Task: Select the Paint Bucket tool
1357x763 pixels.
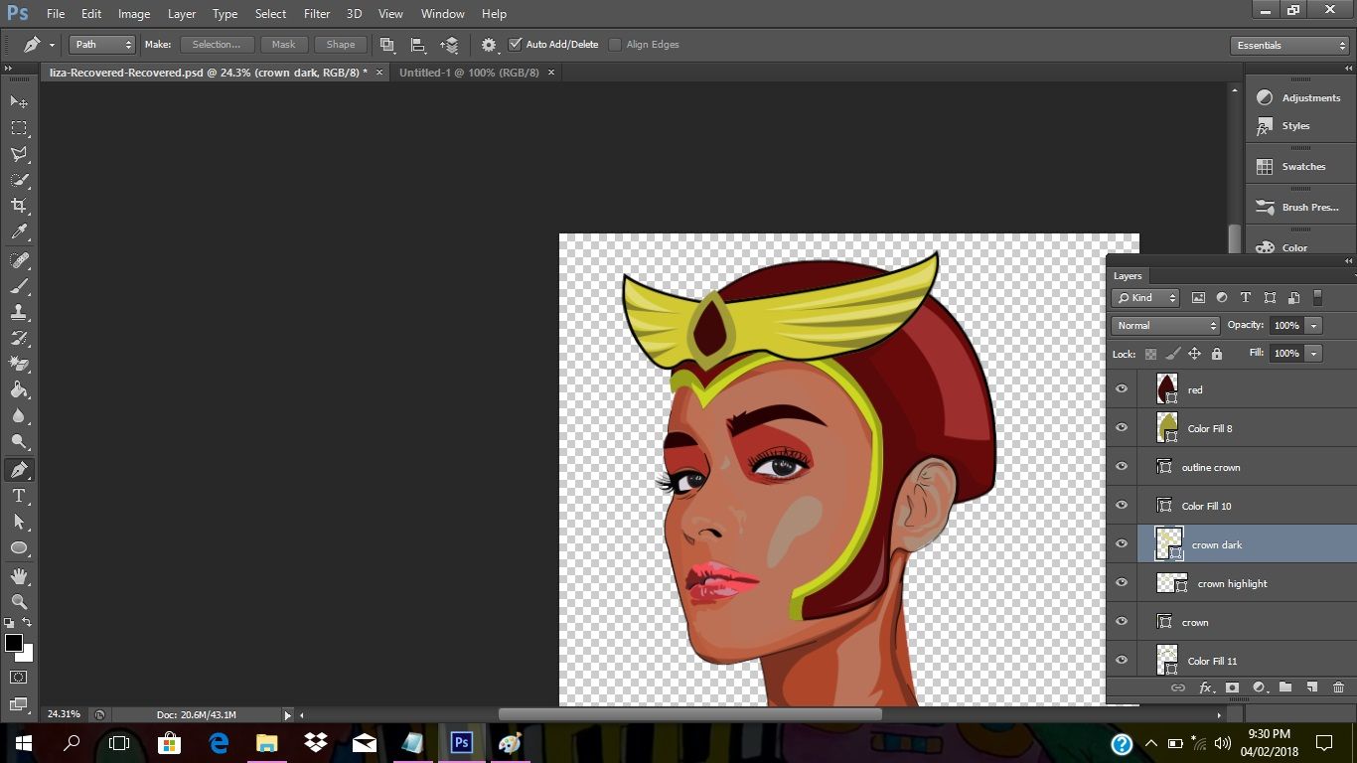Action: [19, 389]
